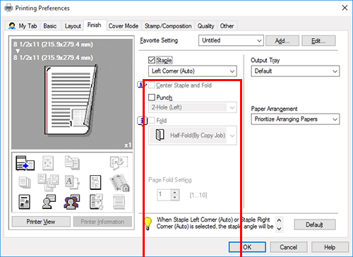The image size is (353, 257).
Task: Open the Favorite Setting Untitled dropdown
Action: click(231, 40)
